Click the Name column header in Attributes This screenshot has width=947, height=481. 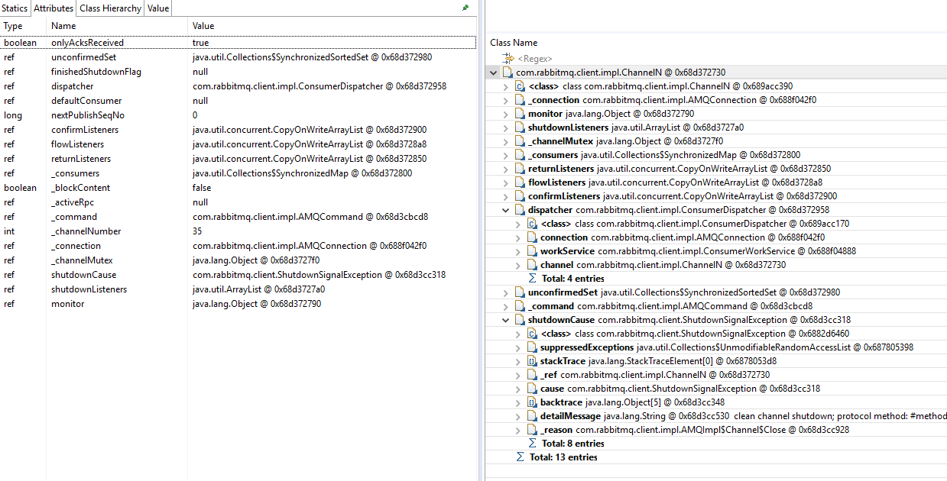coord(63,27)
